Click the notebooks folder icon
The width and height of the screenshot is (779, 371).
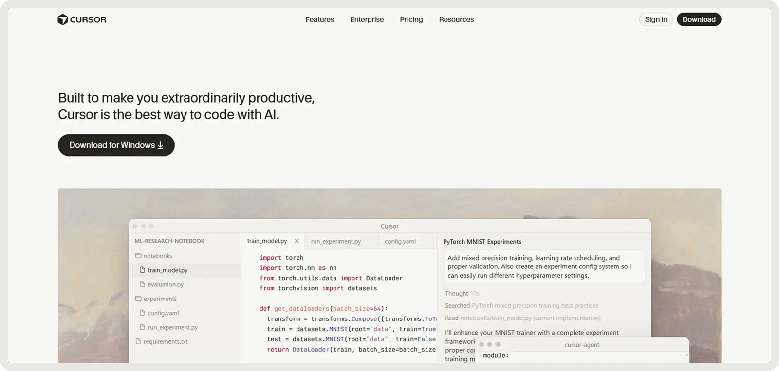[x=138, y=256]
